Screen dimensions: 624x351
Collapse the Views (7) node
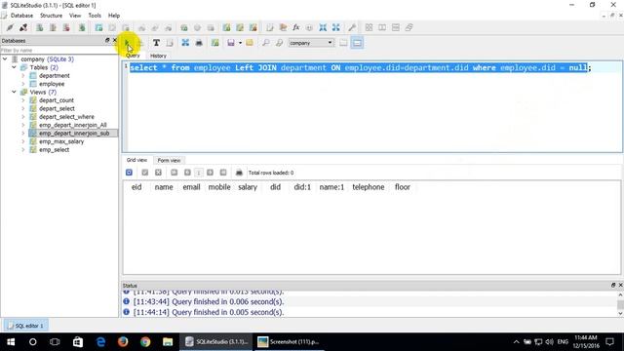[14, 92]
